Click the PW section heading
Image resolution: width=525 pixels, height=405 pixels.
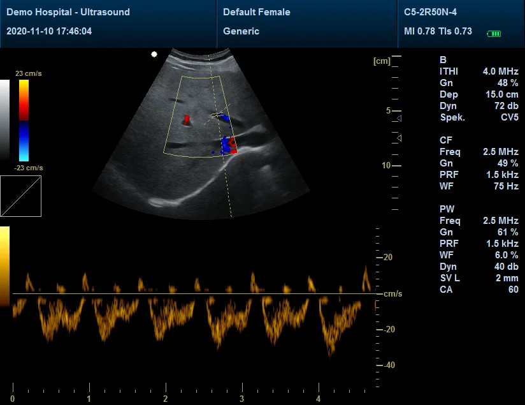tap(447, 209)
